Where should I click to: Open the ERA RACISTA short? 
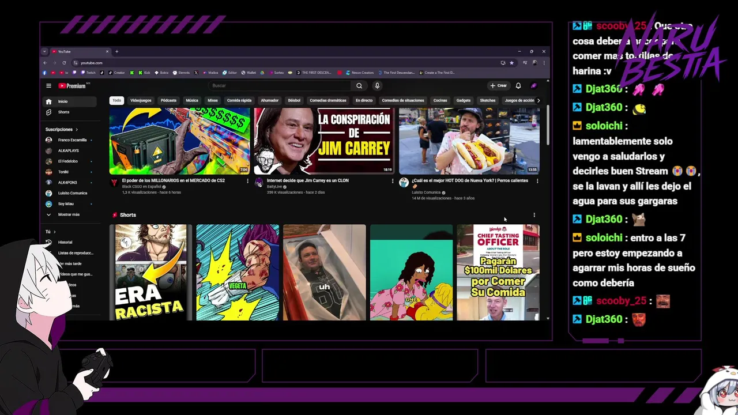[x=150, y=273]
